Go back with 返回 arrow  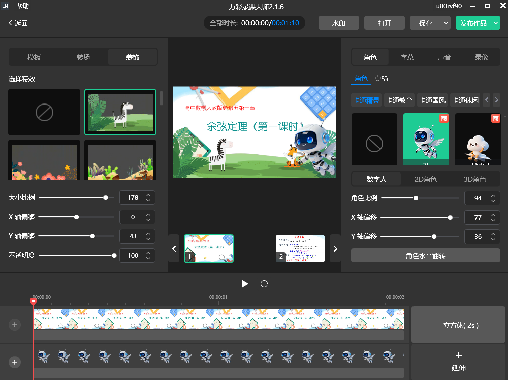(18, 23)
